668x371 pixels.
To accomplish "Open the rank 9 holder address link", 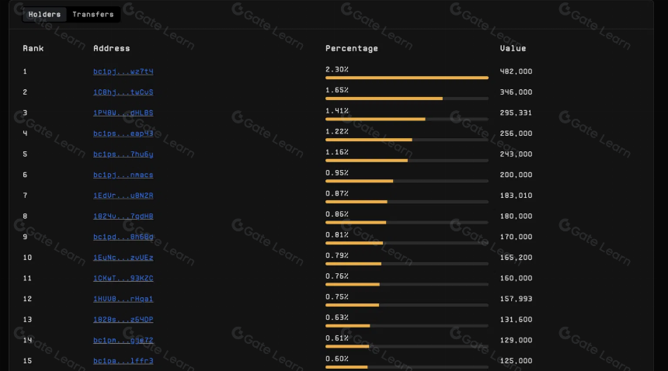I will [x=124, y=237].
